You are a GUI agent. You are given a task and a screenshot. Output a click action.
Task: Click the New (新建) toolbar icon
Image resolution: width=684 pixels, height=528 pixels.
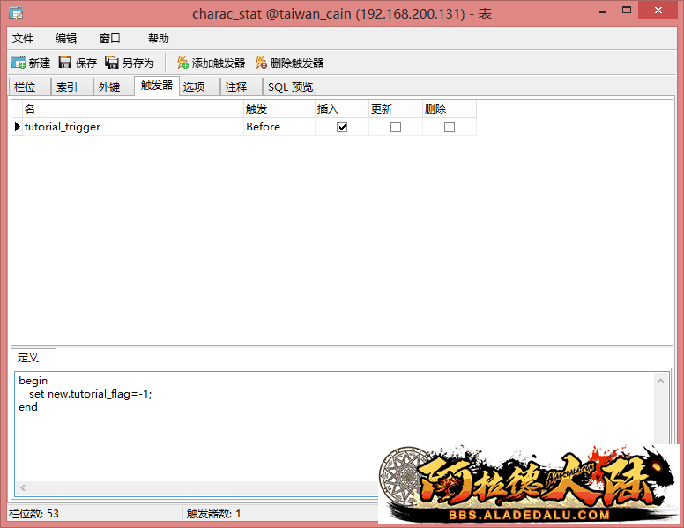pos(19,63)
